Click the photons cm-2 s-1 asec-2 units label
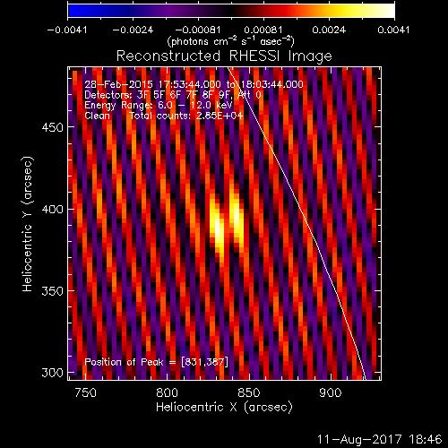Viewport: 448px width, 448px height. (231, 41)
